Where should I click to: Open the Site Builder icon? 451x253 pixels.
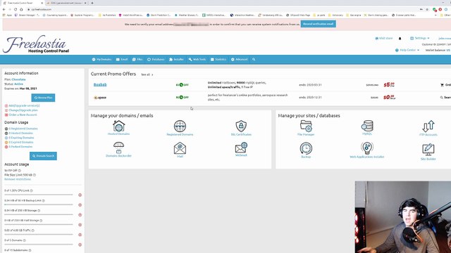428,150
